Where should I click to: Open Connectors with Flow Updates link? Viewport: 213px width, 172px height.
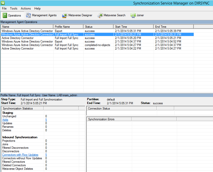click(20, 155)
